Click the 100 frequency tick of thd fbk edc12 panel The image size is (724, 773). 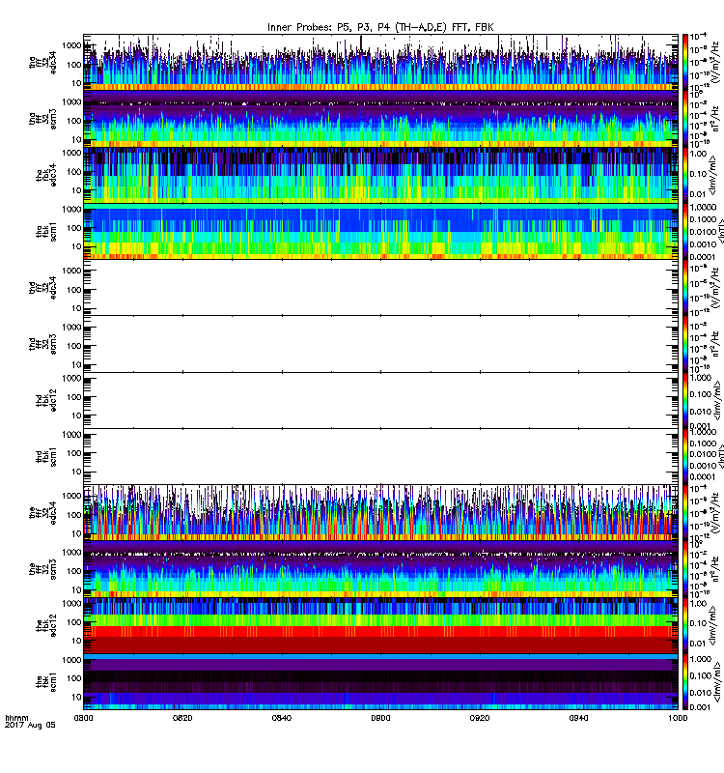[74, 397]
